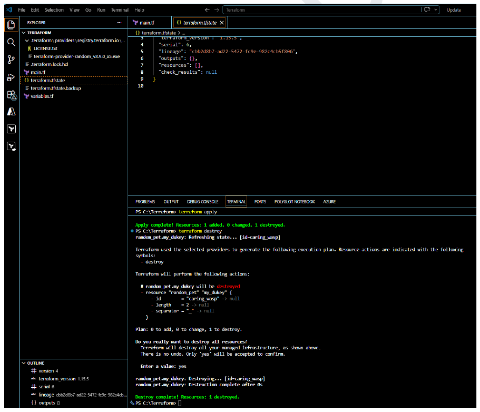Open LICENSE.txt file
Screen dimensions: 480x412
pyautogui.click(x=73, y=48)
